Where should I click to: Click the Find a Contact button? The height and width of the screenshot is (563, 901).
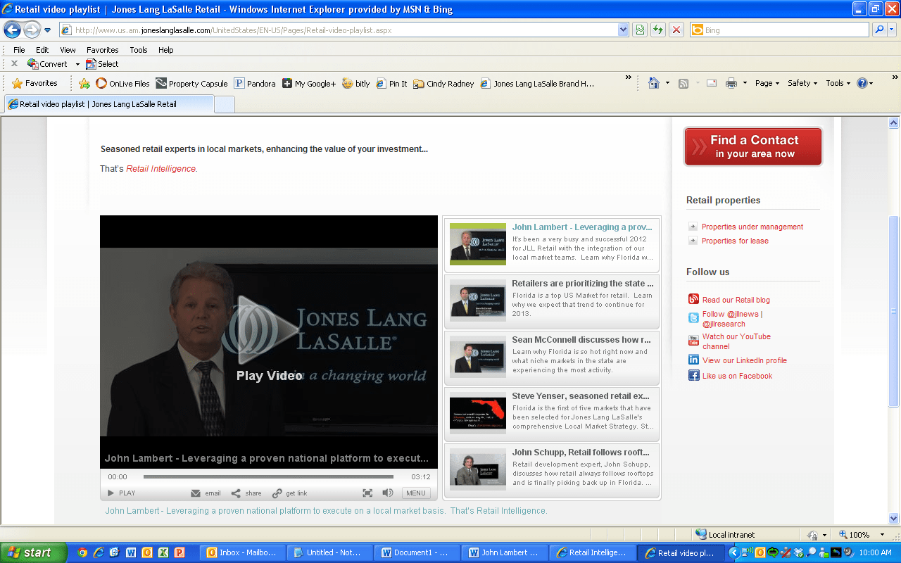pos(753,146)
